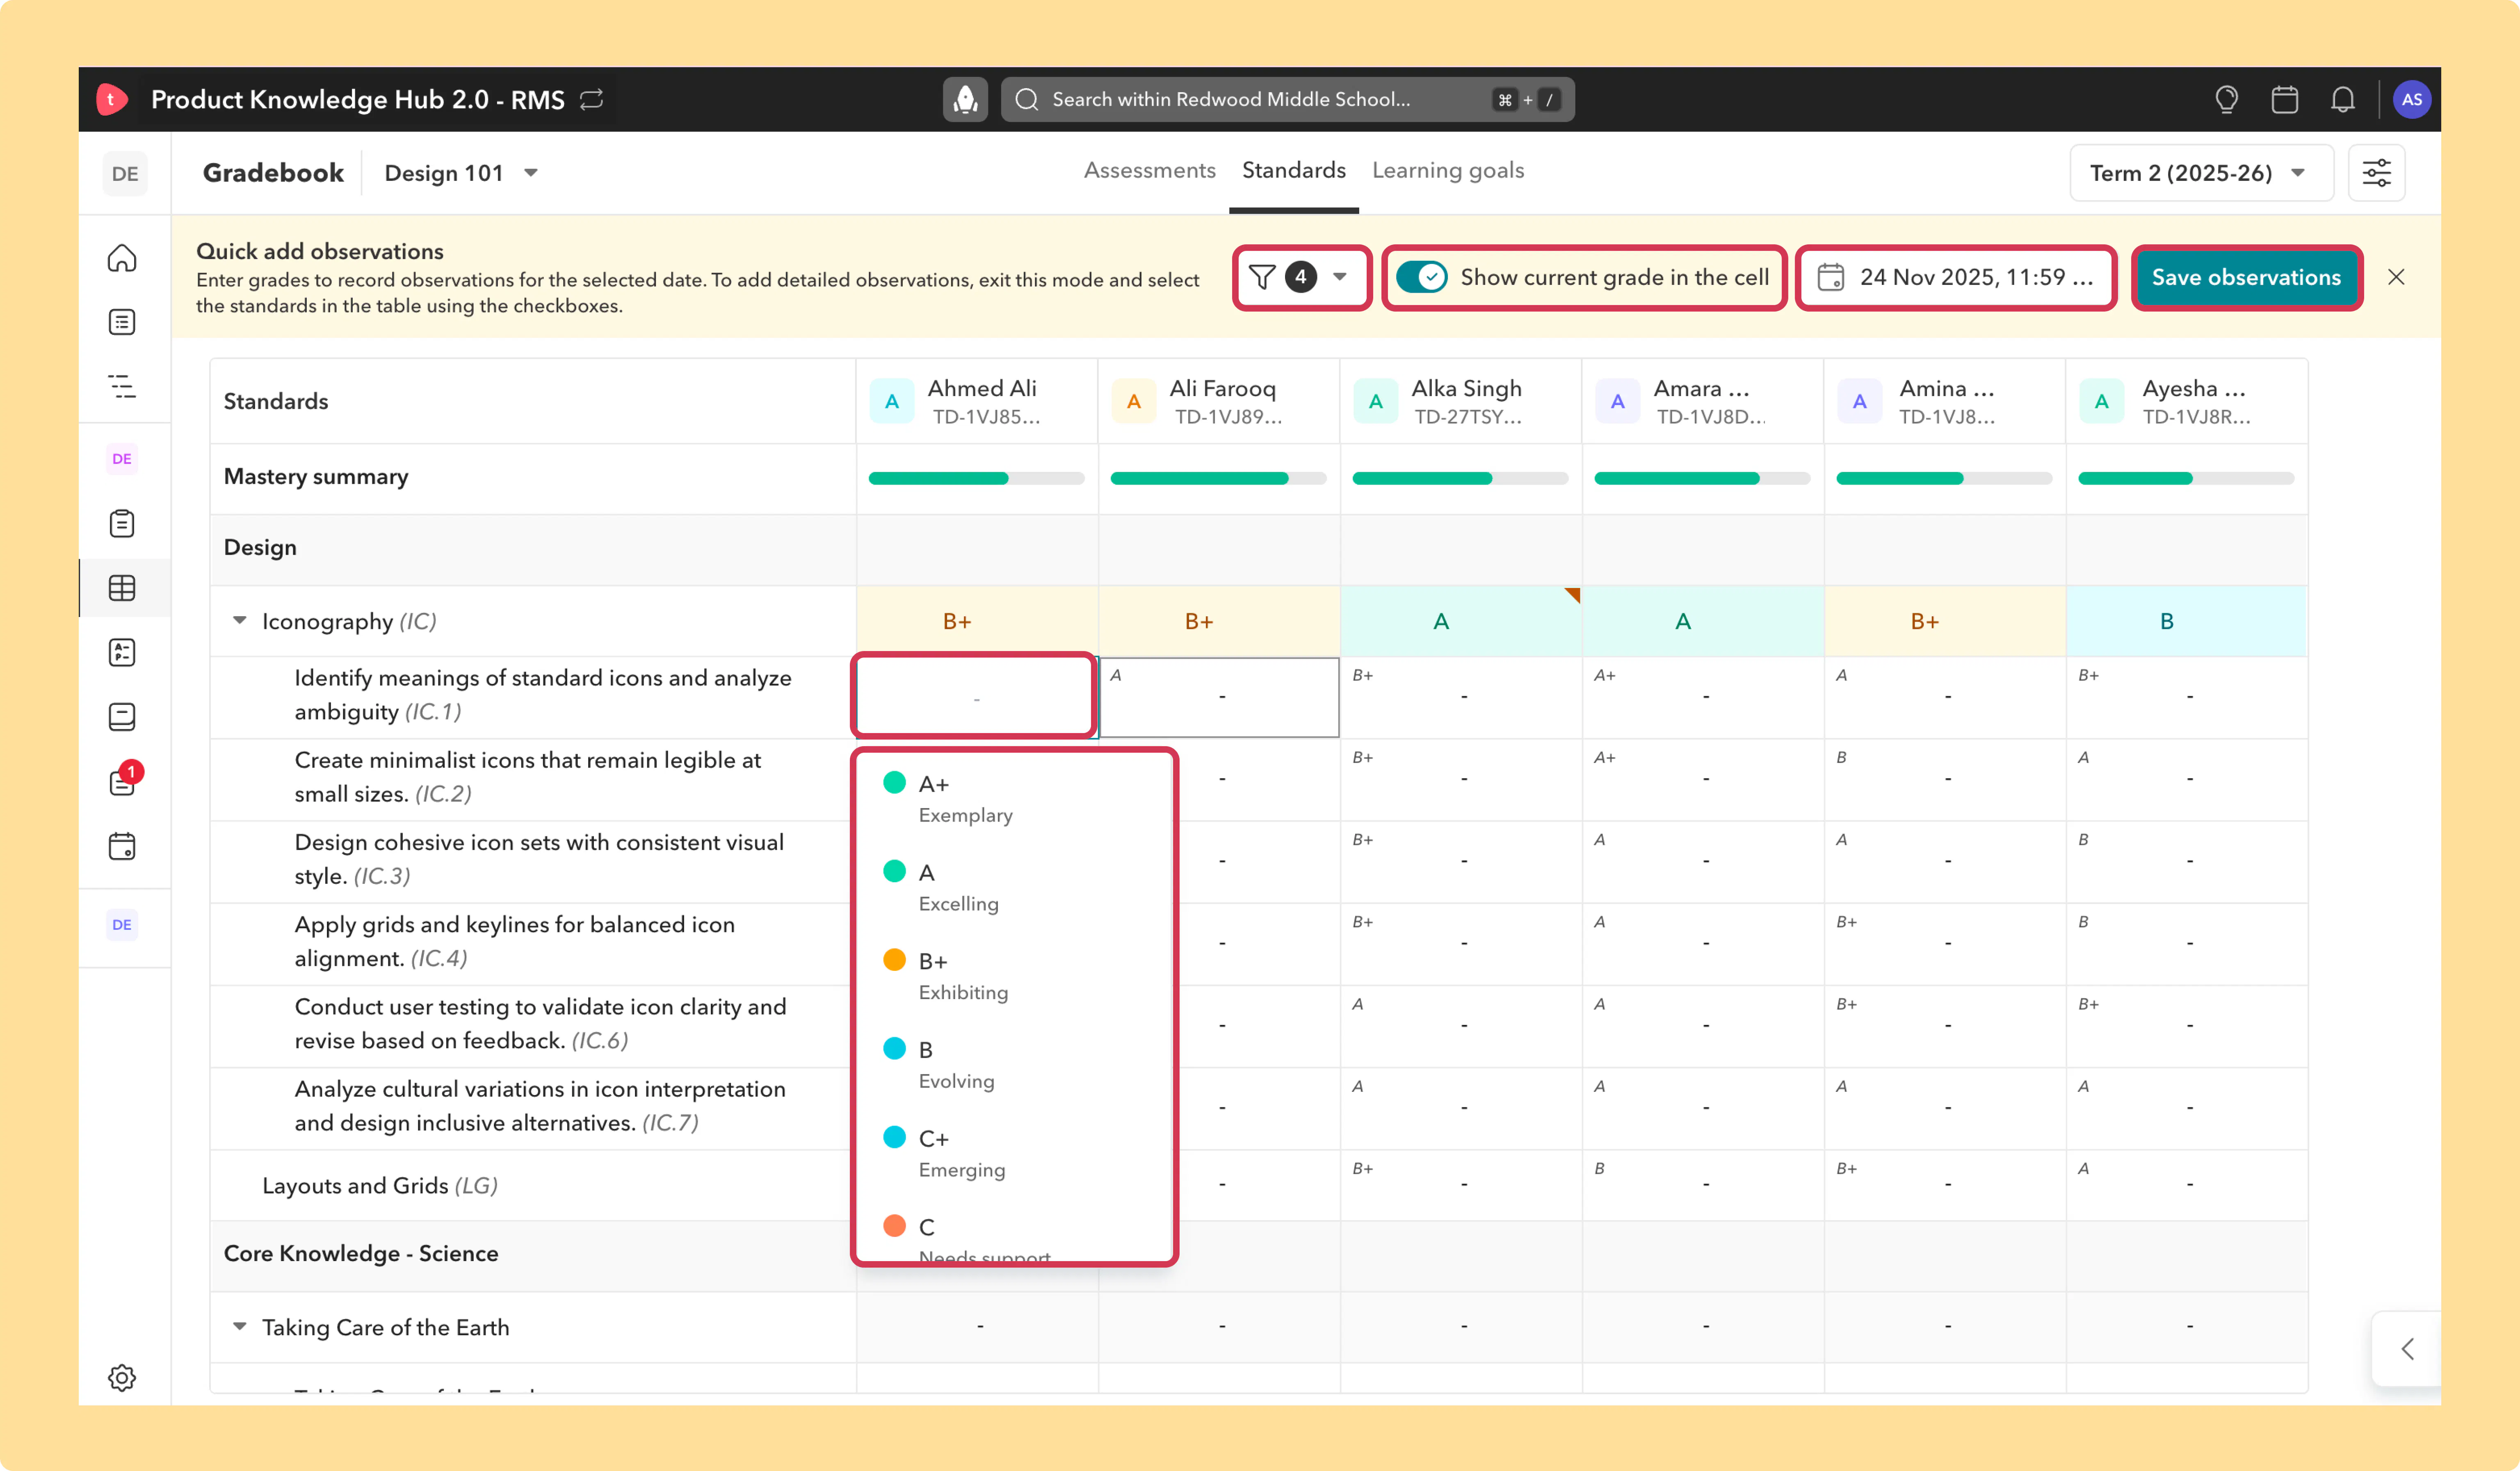Collapse the Taking Care of the Earth group
Viewport: 2520px width, 1471px height.
(240, 1326)
